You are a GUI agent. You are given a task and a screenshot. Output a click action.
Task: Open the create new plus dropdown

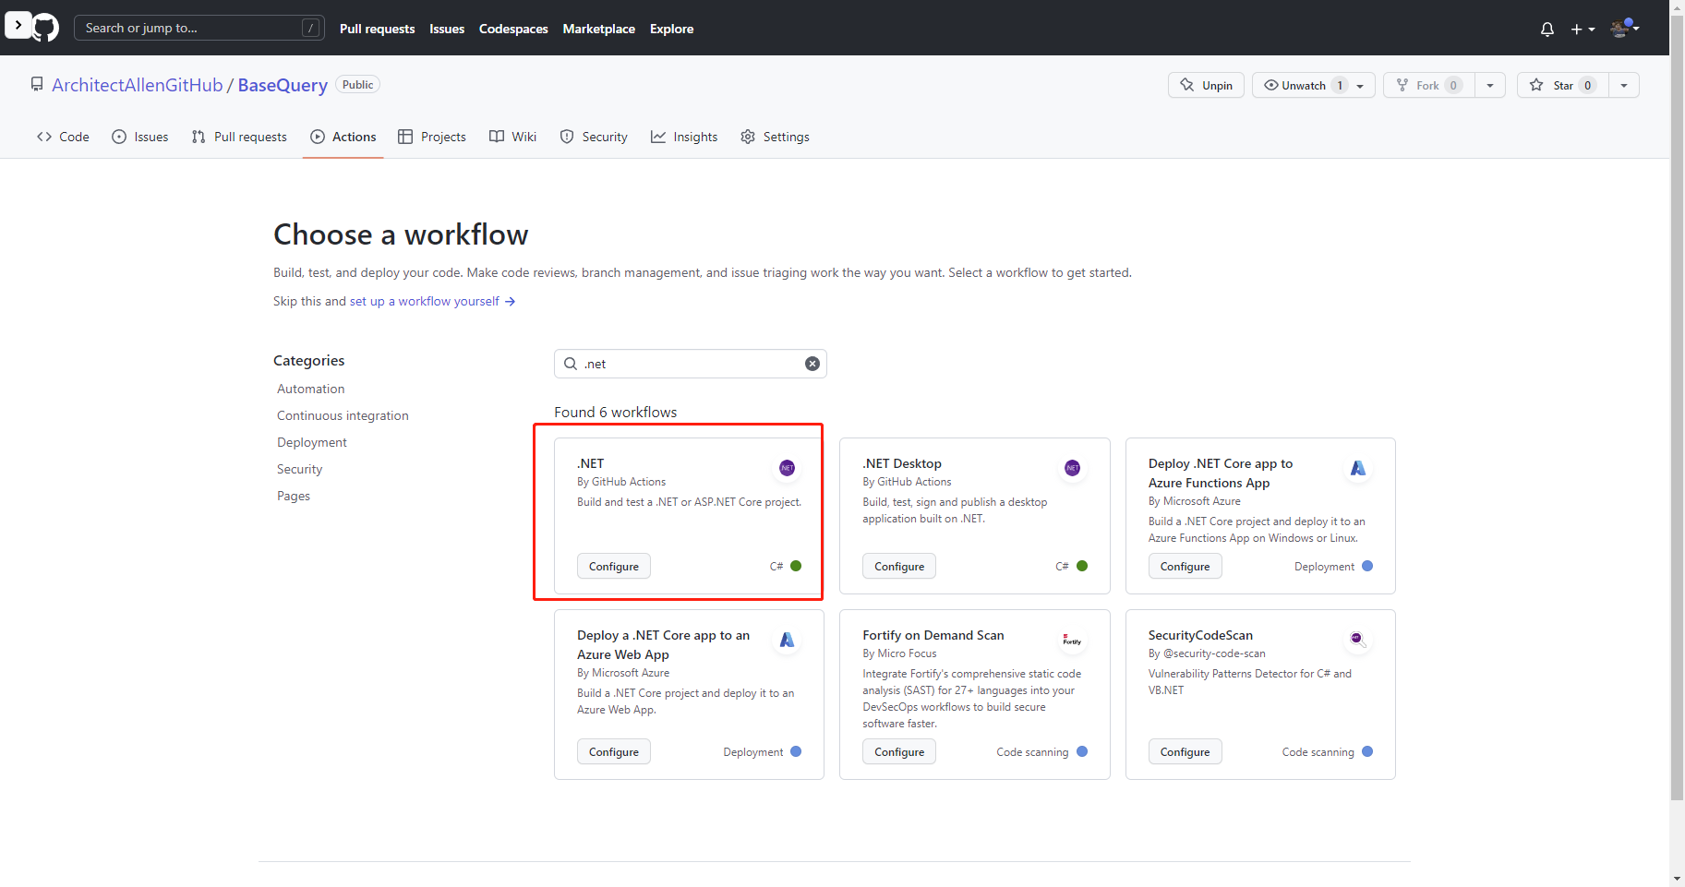(x=1583, y=30)
